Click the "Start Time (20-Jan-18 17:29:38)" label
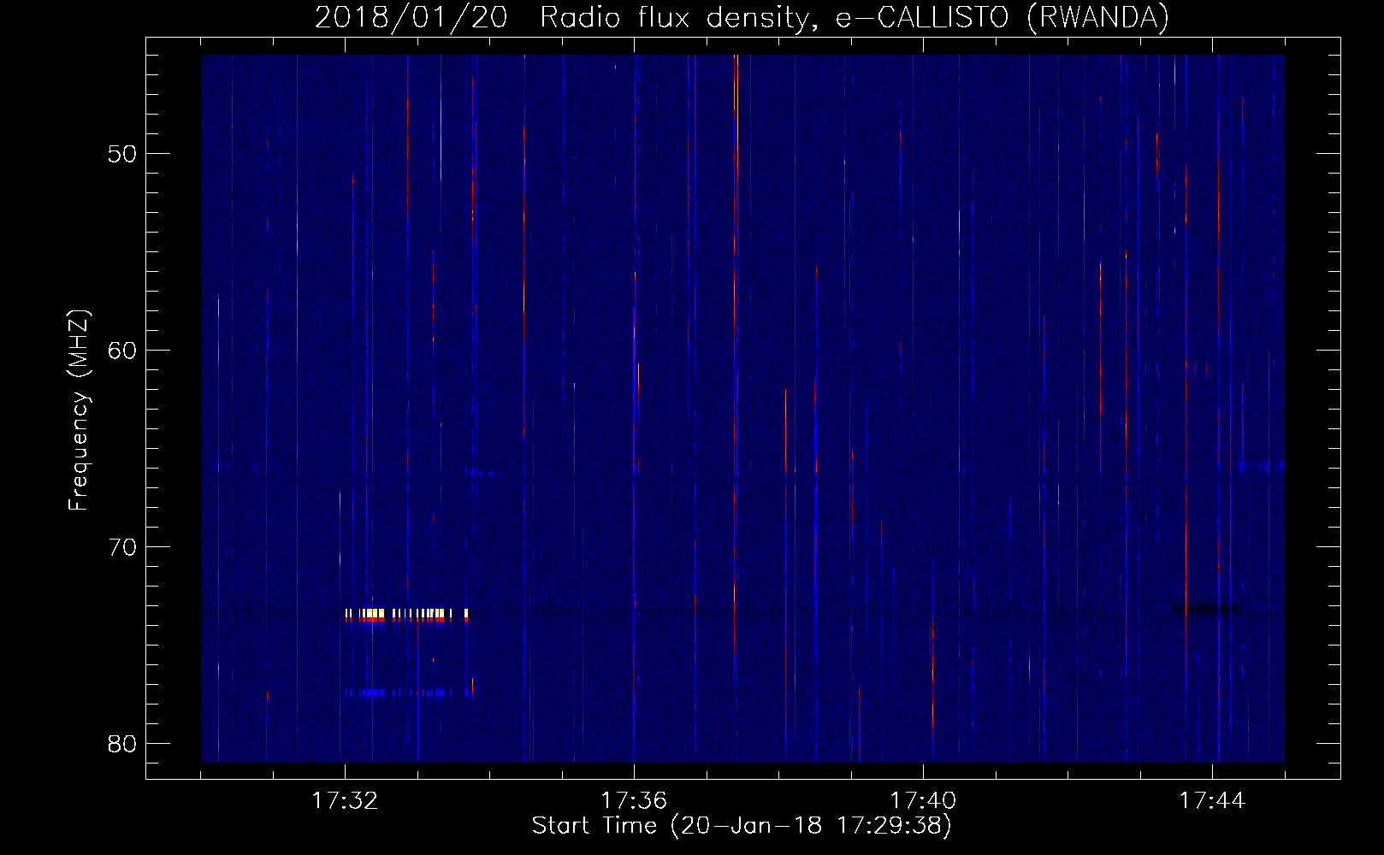Image resolution: width=1384 pixels, height=855 pixels. pyautogui.click(x=742, y=826)
